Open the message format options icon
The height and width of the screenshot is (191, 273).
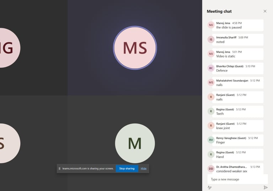210,187
